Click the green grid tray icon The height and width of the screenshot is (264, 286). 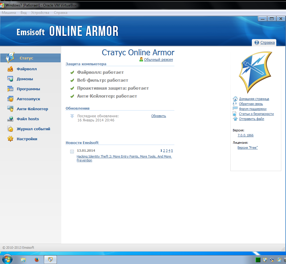click(258, 260)
